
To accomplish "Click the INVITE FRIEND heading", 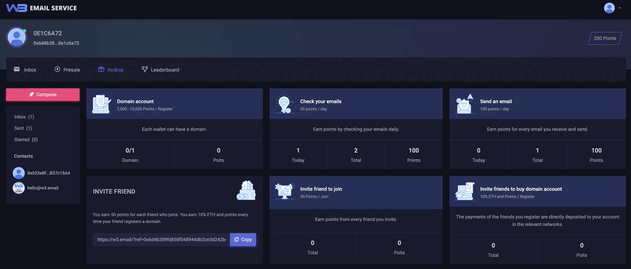I will (114, 191).
